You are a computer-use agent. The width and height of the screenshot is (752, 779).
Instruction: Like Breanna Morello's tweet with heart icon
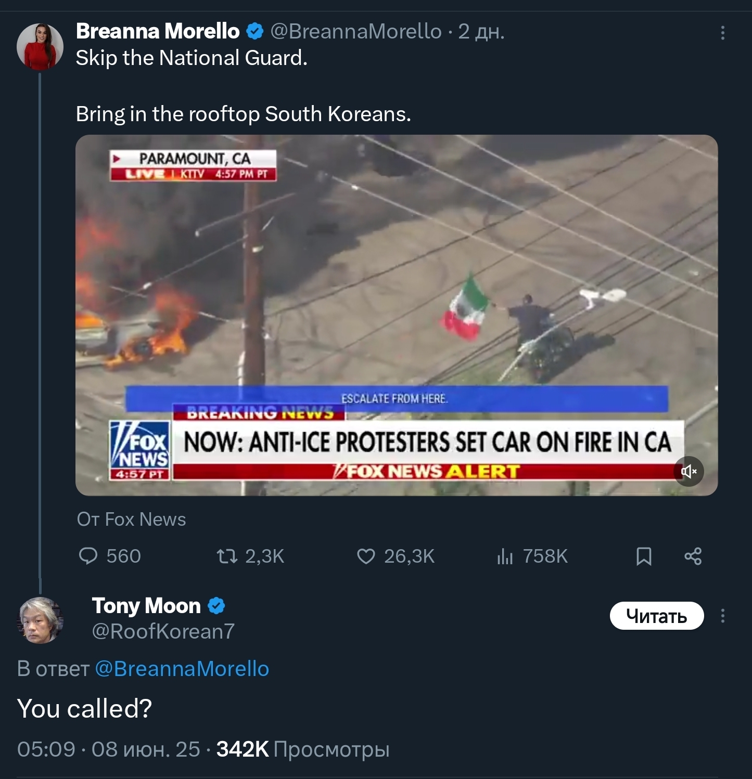click(x=366, y=556)
